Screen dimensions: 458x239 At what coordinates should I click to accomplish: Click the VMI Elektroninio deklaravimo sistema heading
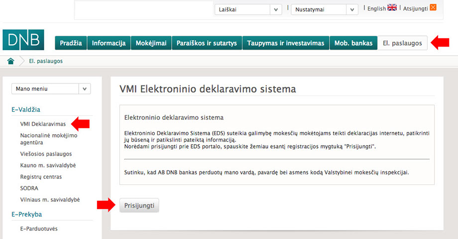tap(208, 89)
